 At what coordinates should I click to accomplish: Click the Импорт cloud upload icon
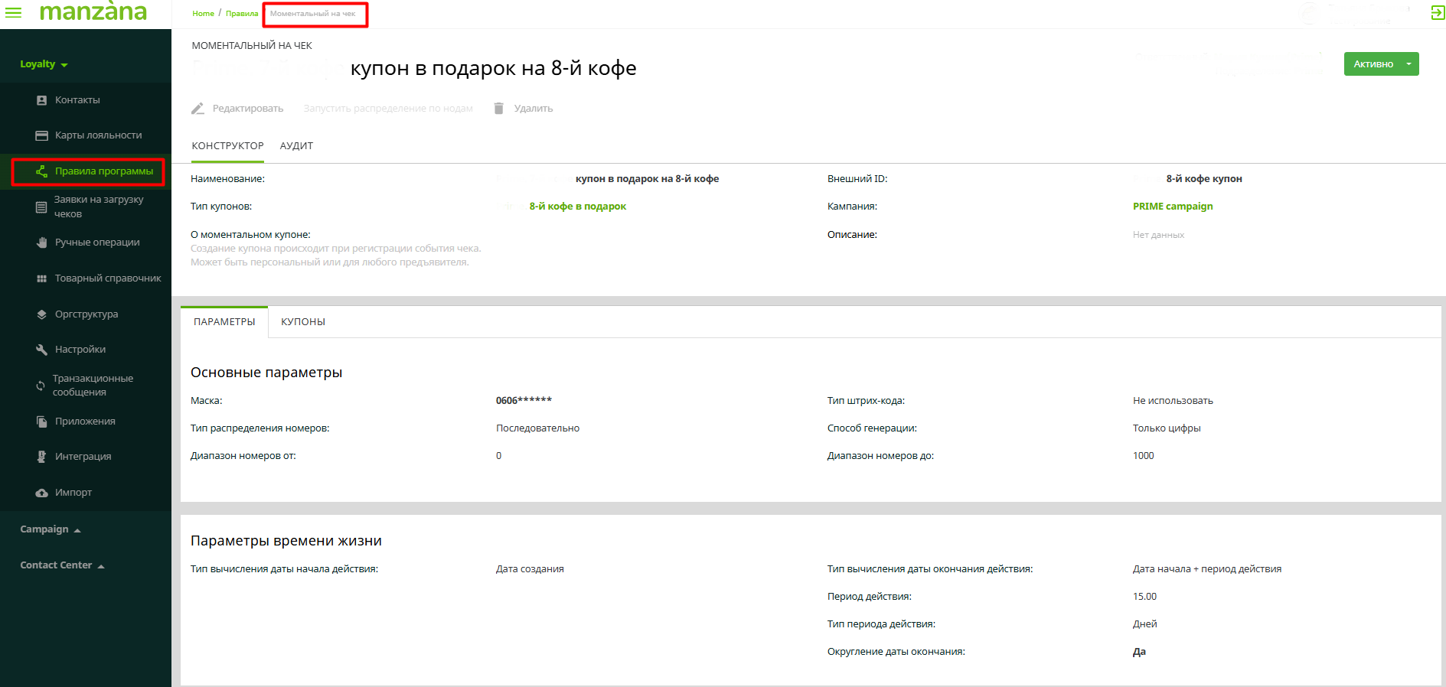41,493
